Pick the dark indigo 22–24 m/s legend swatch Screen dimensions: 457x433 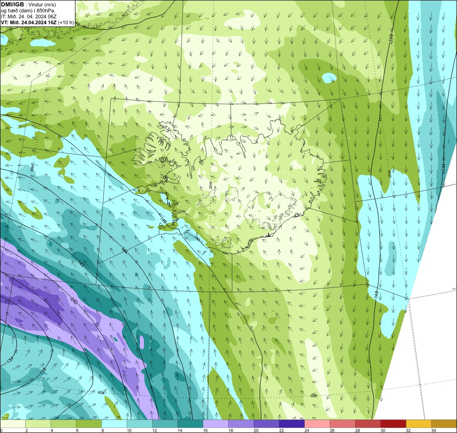coord(292,424)
